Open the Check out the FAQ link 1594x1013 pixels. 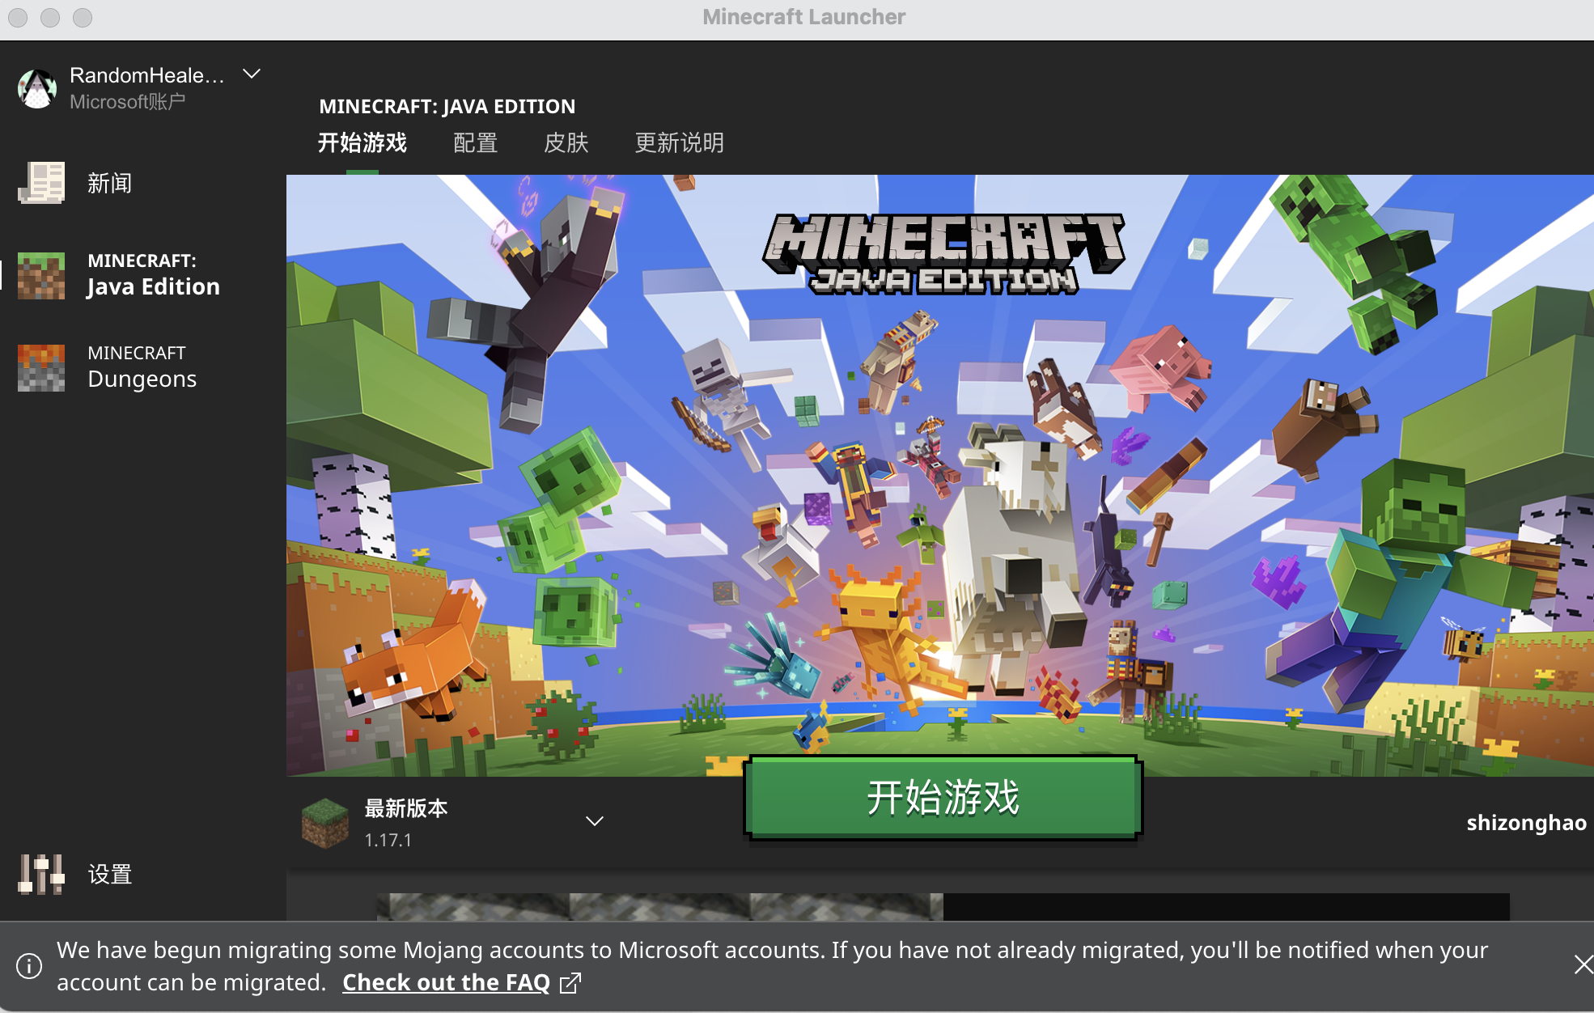pos(445,981)
